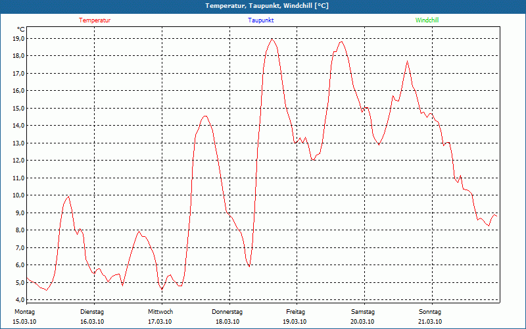Click the 19,0 axis value
The width and height of the screenshot is (526, 329).
(19, 39)
